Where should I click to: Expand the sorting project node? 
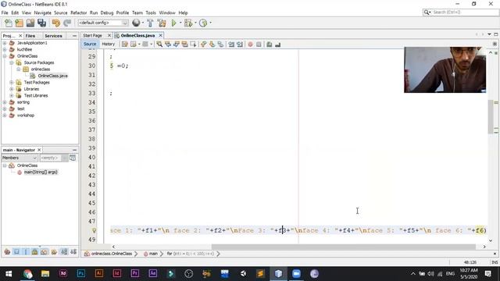tap(5, 102)
